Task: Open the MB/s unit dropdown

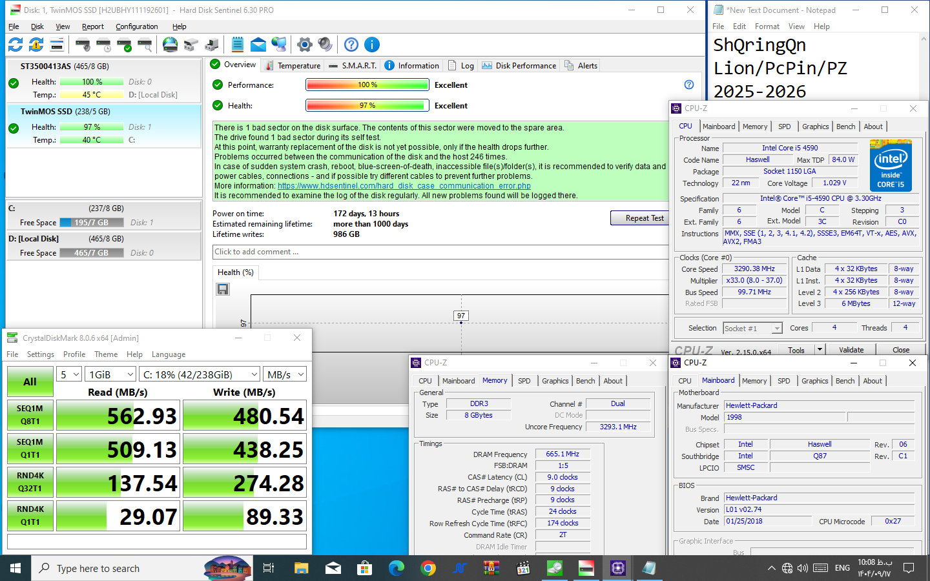Action: [x=285, y=374]
